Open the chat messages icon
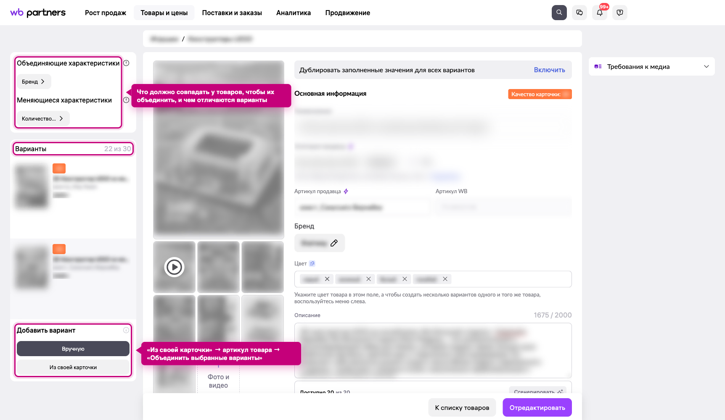Image resolution: width=725 pixels, height=420 pixels. (x=579, y=13)
